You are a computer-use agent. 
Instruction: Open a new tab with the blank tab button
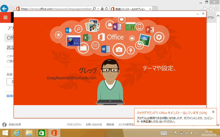tap(155, 9)
